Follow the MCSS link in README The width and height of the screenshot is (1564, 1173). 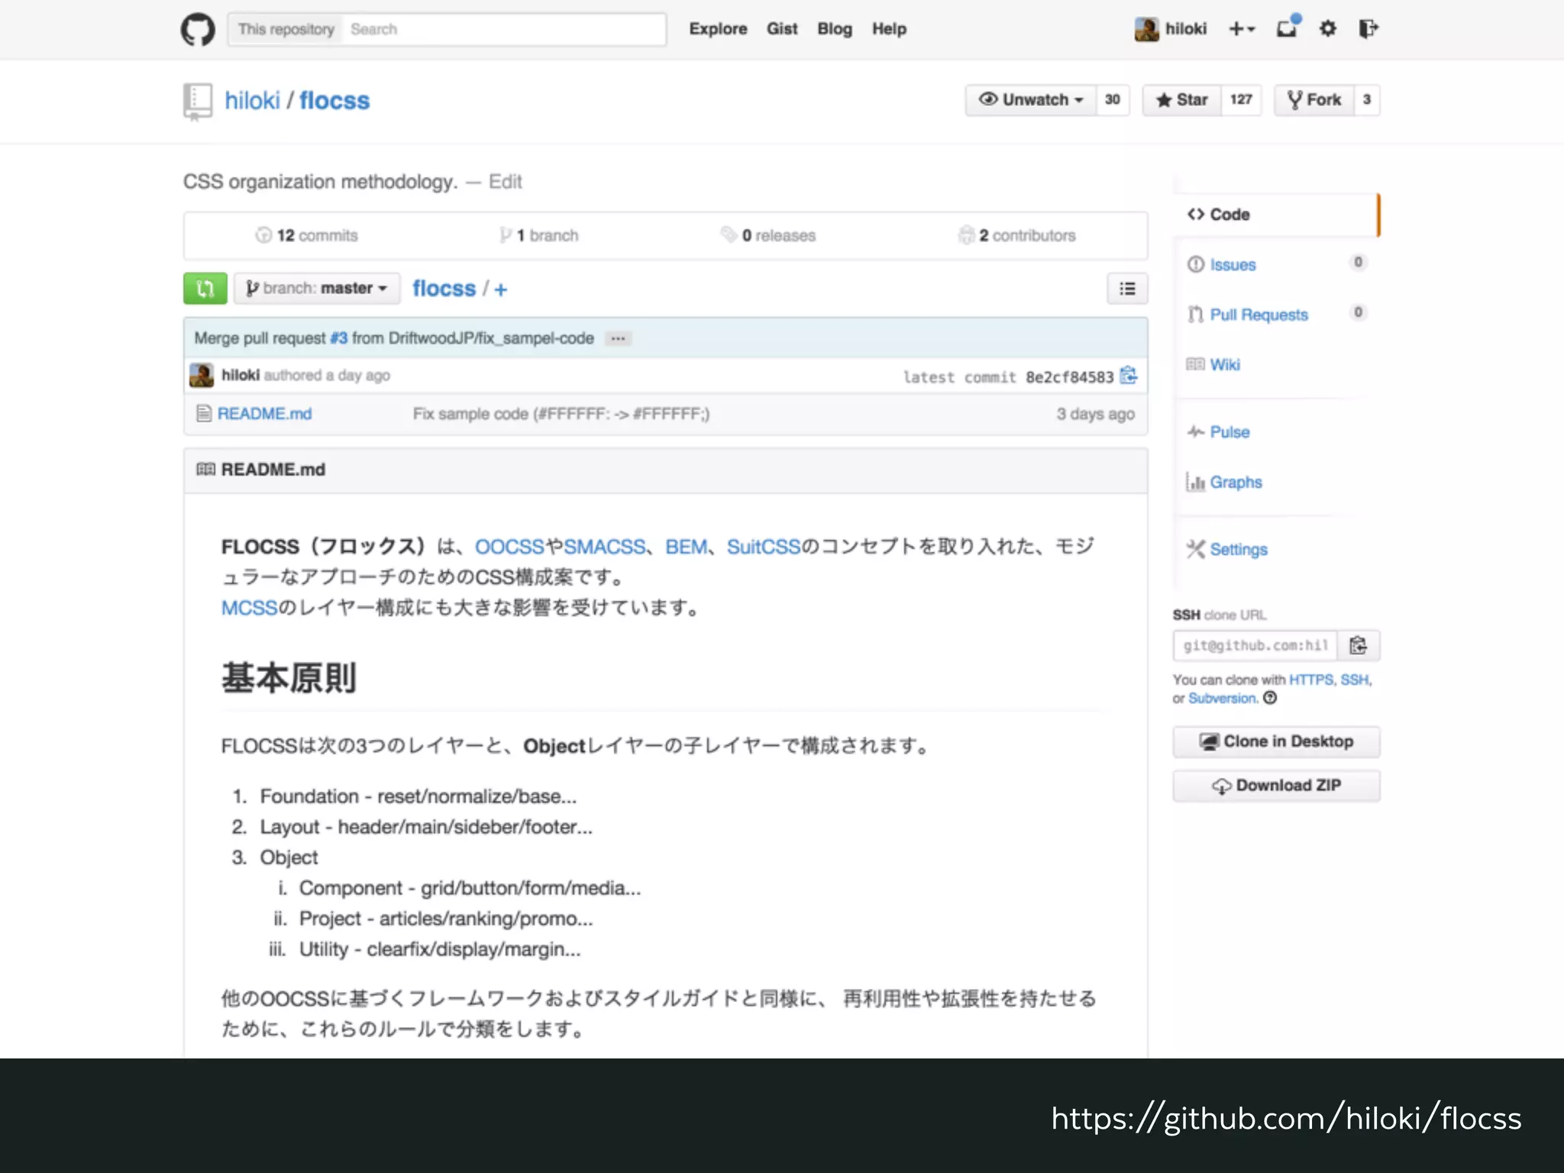pos(250,608)
